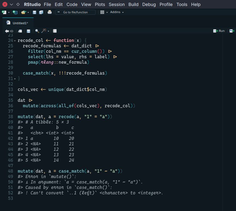Open the Addins dropdown
The height and width of the screenshot is (211, 236).
tap(117, 12)
